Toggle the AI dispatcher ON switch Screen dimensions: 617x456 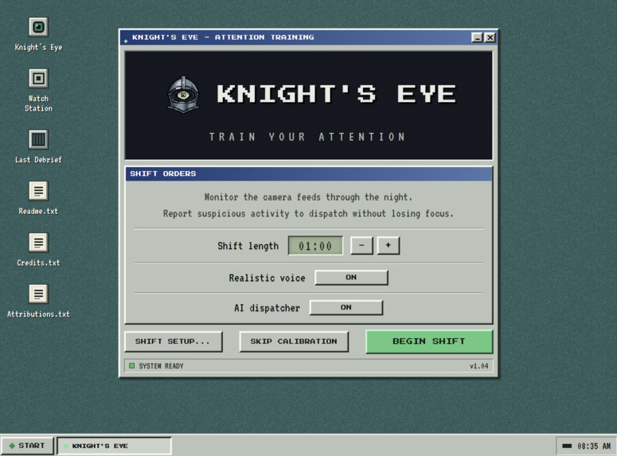pyautogui.click(x=346, y=307)
